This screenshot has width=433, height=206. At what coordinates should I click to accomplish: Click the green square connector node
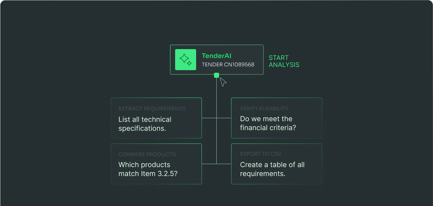[216, 75]
